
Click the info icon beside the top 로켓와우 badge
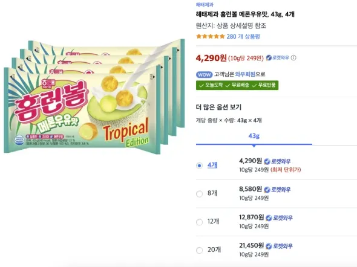(x=293, y=58)
